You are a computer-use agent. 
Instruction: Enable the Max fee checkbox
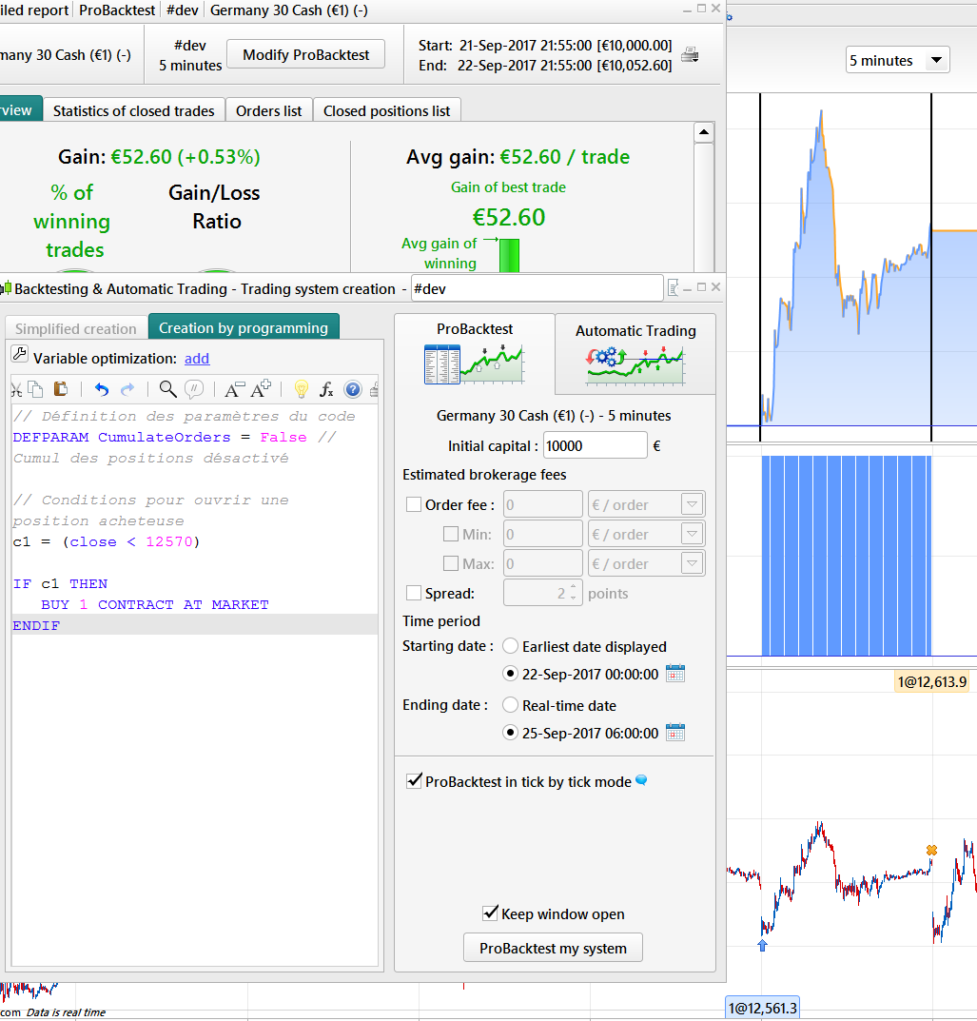(x=450, y=563)
